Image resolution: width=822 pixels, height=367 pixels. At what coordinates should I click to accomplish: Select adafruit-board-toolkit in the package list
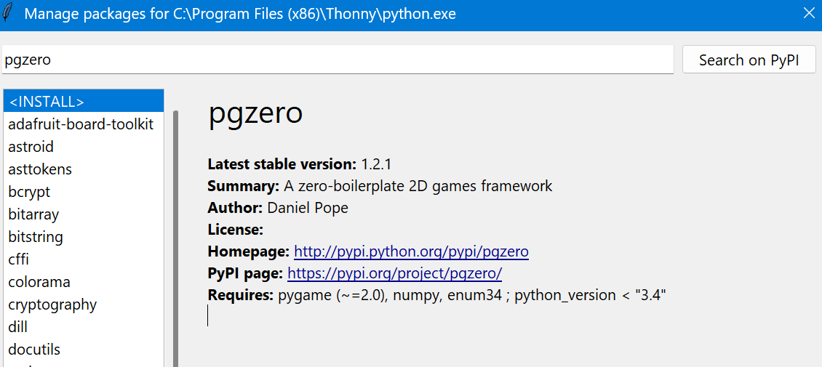(x=84, y=124)
